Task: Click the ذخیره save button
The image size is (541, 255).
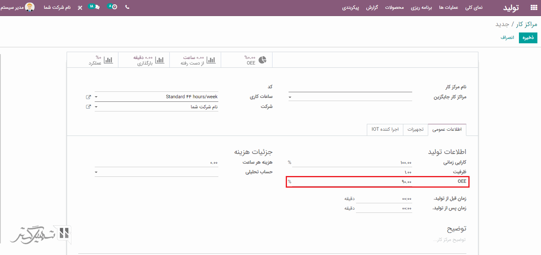Action: tap(528, 38)
